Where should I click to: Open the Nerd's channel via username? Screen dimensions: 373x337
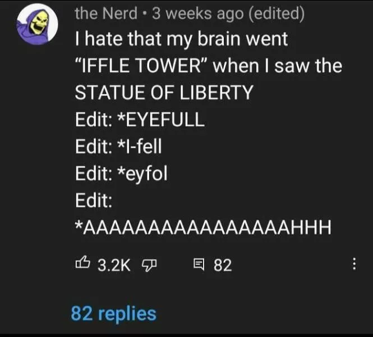coord(106,13)
